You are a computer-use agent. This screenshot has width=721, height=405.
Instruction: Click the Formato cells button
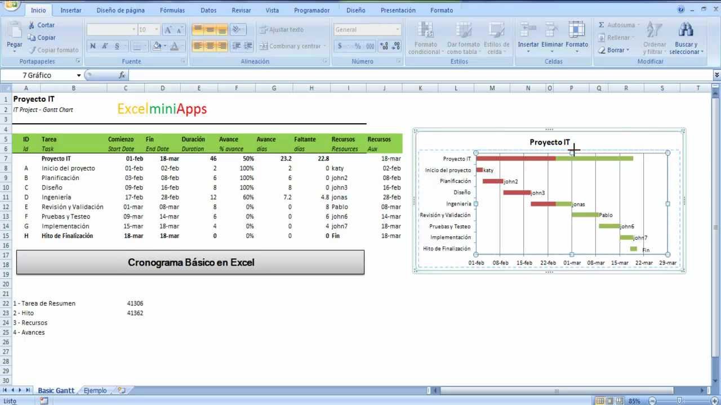point(577,37)
